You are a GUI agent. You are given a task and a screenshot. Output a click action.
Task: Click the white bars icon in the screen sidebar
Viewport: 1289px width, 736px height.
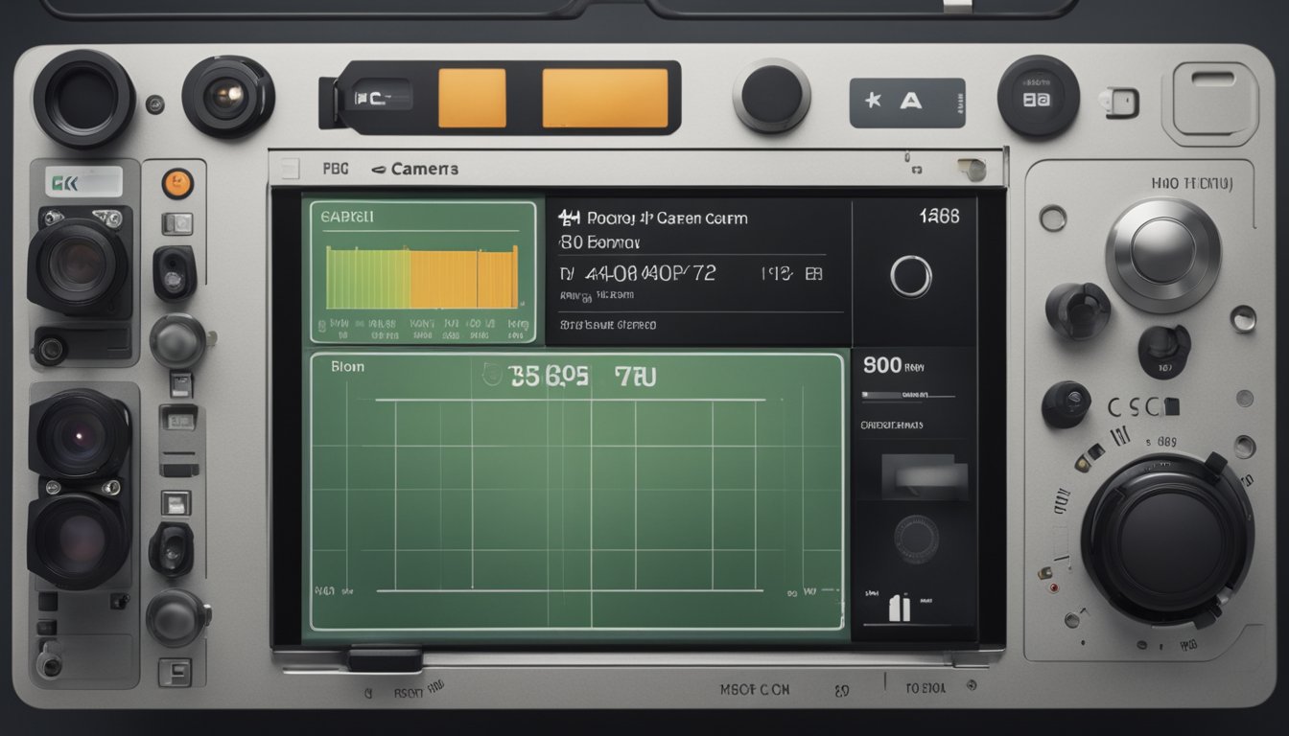(899, 607)
